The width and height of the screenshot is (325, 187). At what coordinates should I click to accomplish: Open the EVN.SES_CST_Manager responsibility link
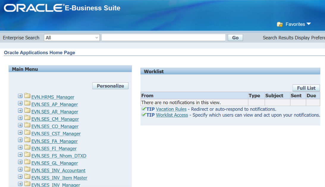click(56, 134)
